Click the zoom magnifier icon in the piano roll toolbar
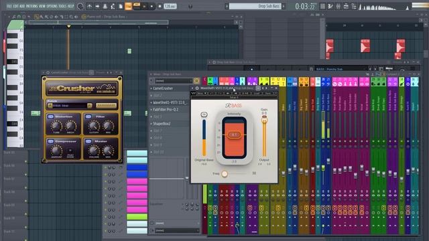Viewport: 429px width, 241px height. tap(71, 17)
